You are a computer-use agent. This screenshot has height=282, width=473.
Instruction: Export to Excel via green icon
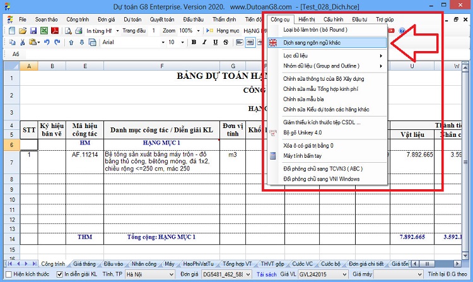coord(44,31)
